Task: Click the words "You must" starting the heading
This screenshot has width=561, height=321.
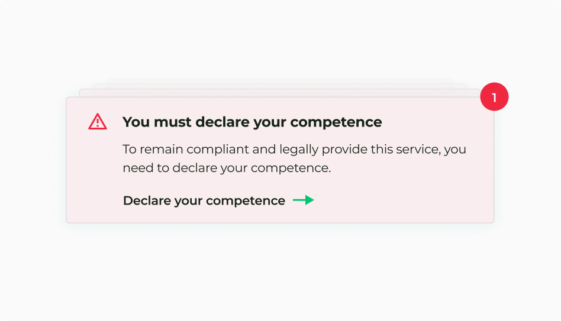Action: point(149,122)
